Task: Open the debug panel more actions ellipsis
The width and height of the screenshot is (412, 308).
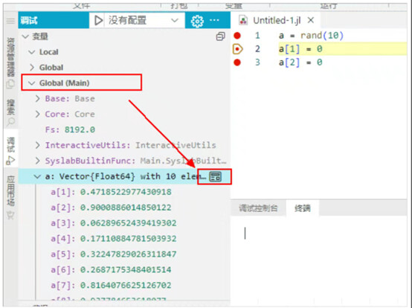Action: tap(214, 20)
